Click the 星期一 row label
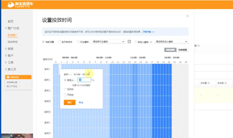 click(x=48, y=69)
